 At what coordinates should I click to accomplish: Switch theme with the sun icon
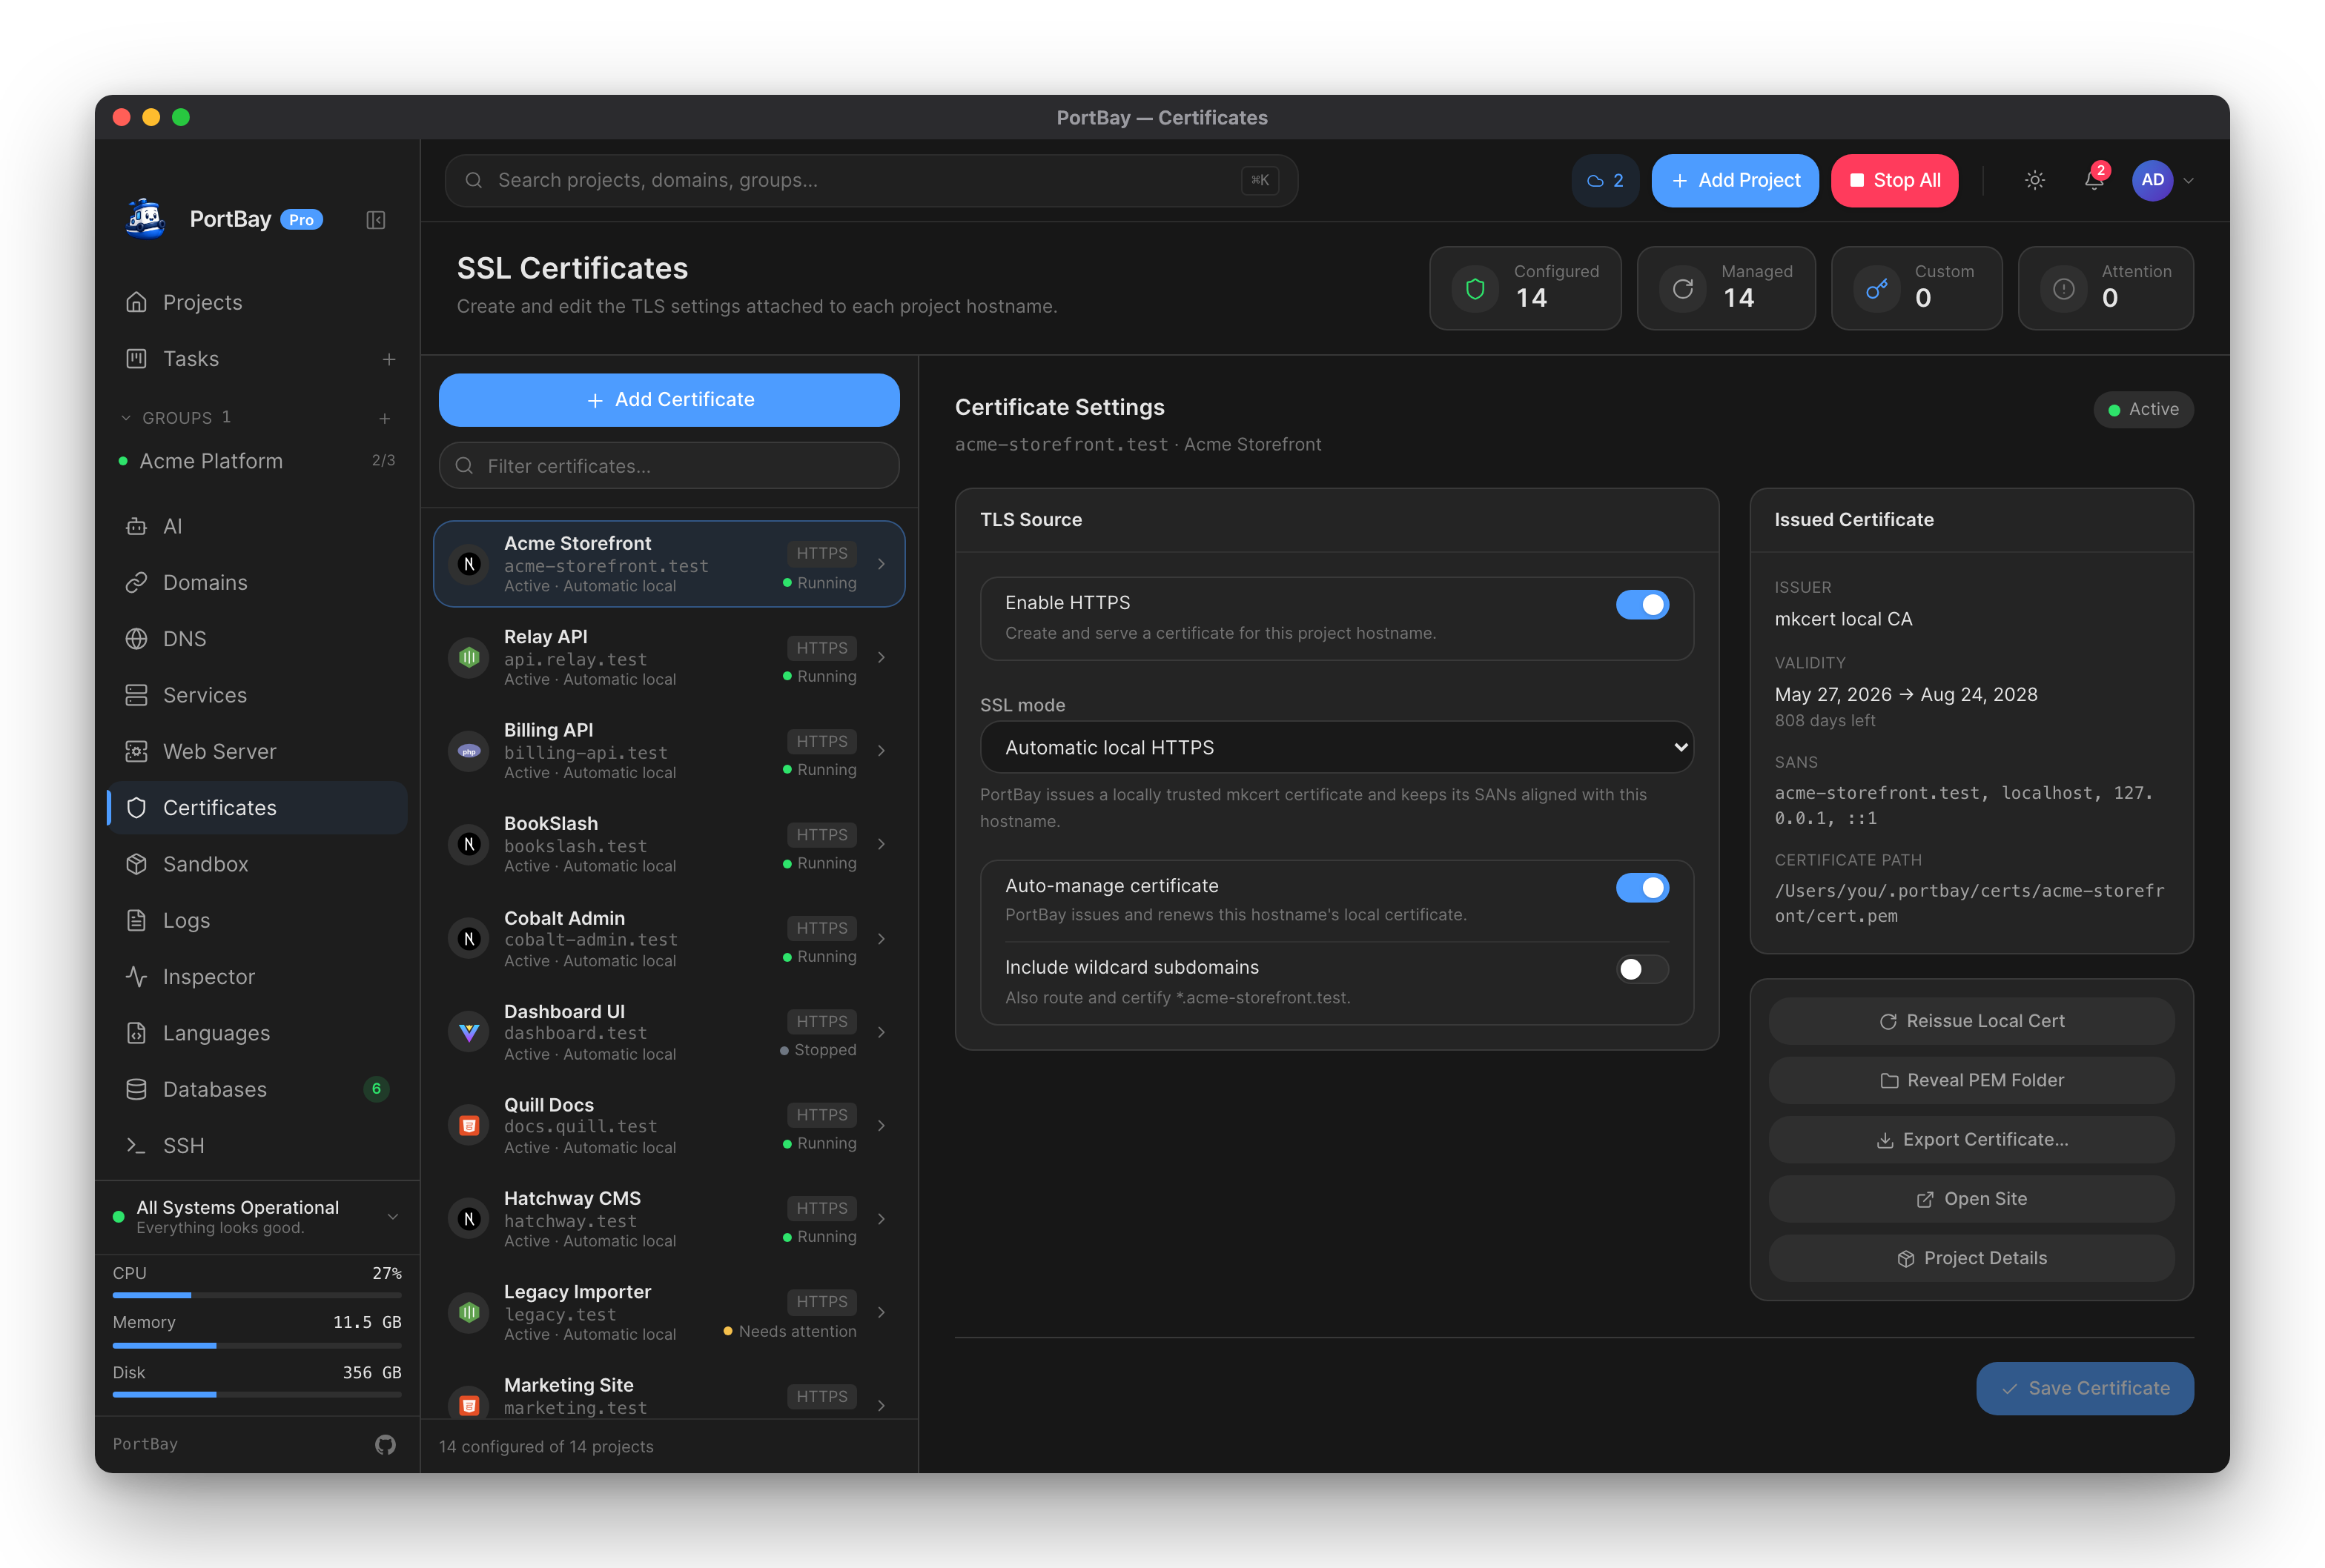pyautogui.click(x=2034, y=180)
